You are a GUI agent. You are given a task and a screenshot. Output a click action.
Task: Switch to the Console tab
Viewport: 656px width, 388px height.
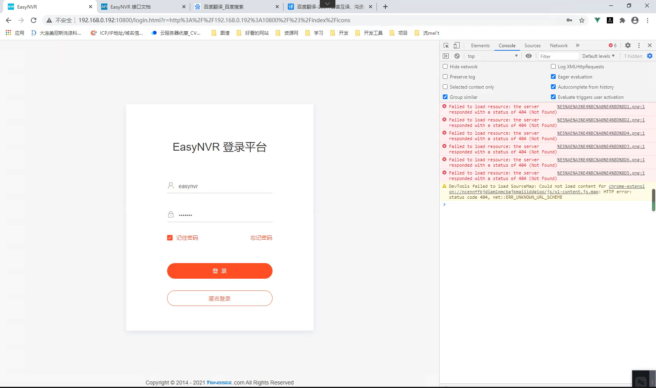507,45
